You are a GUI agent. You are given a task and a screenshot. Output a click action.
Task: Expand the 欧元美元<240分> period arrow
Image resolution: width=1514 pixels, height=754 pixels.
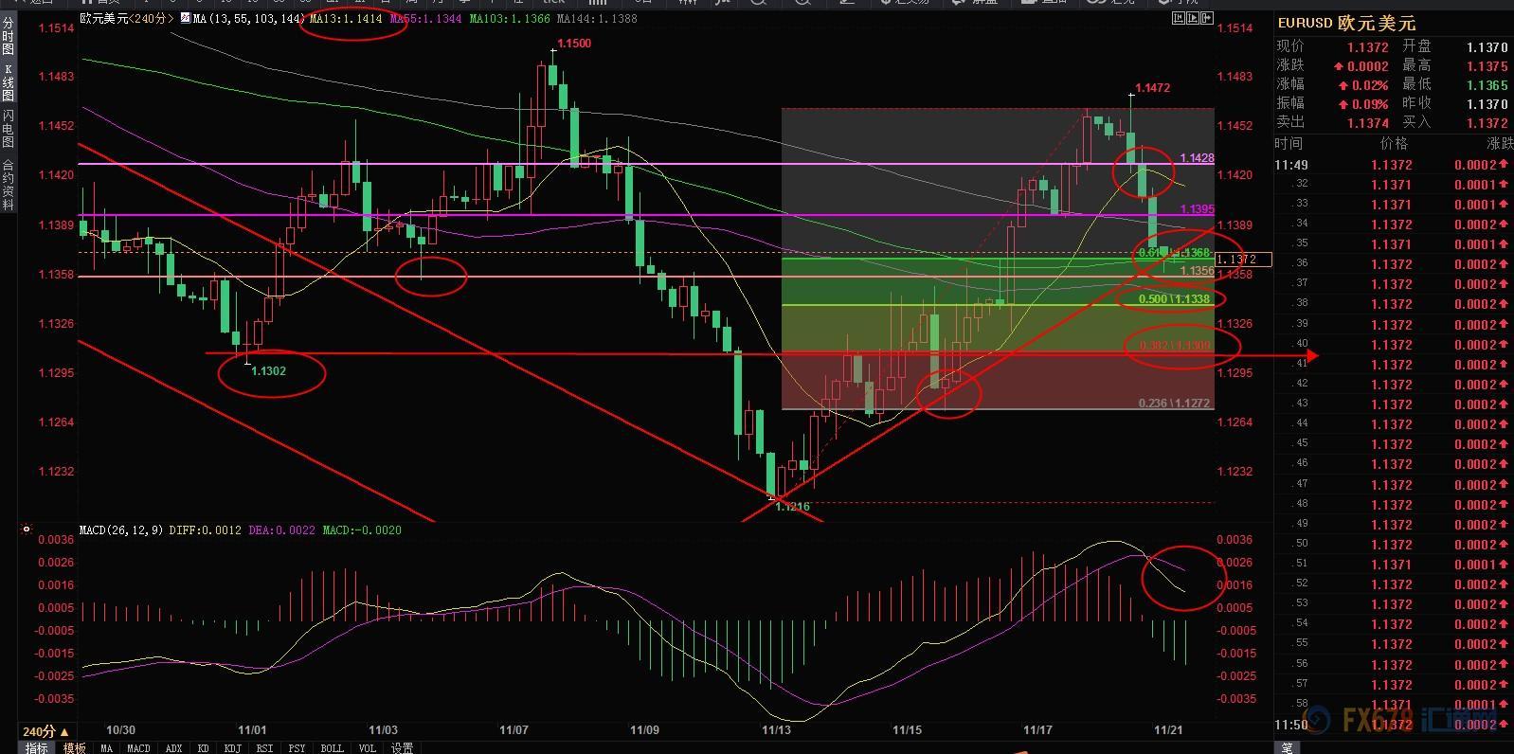coord(171,18)
